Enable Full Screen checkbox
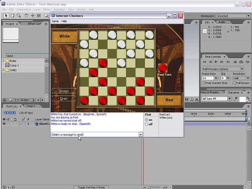This screenshot has height=189, width=252. click(234, 83)
